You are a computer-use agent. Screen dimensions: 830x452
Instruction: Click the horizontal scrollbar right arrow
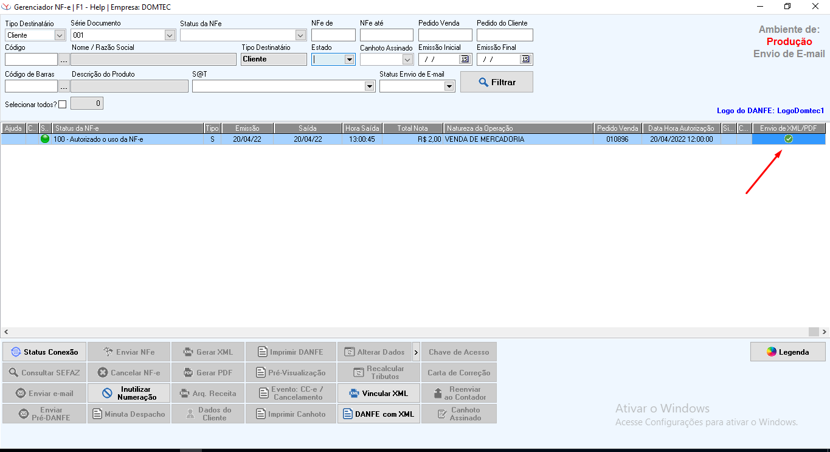pos(825,332)
